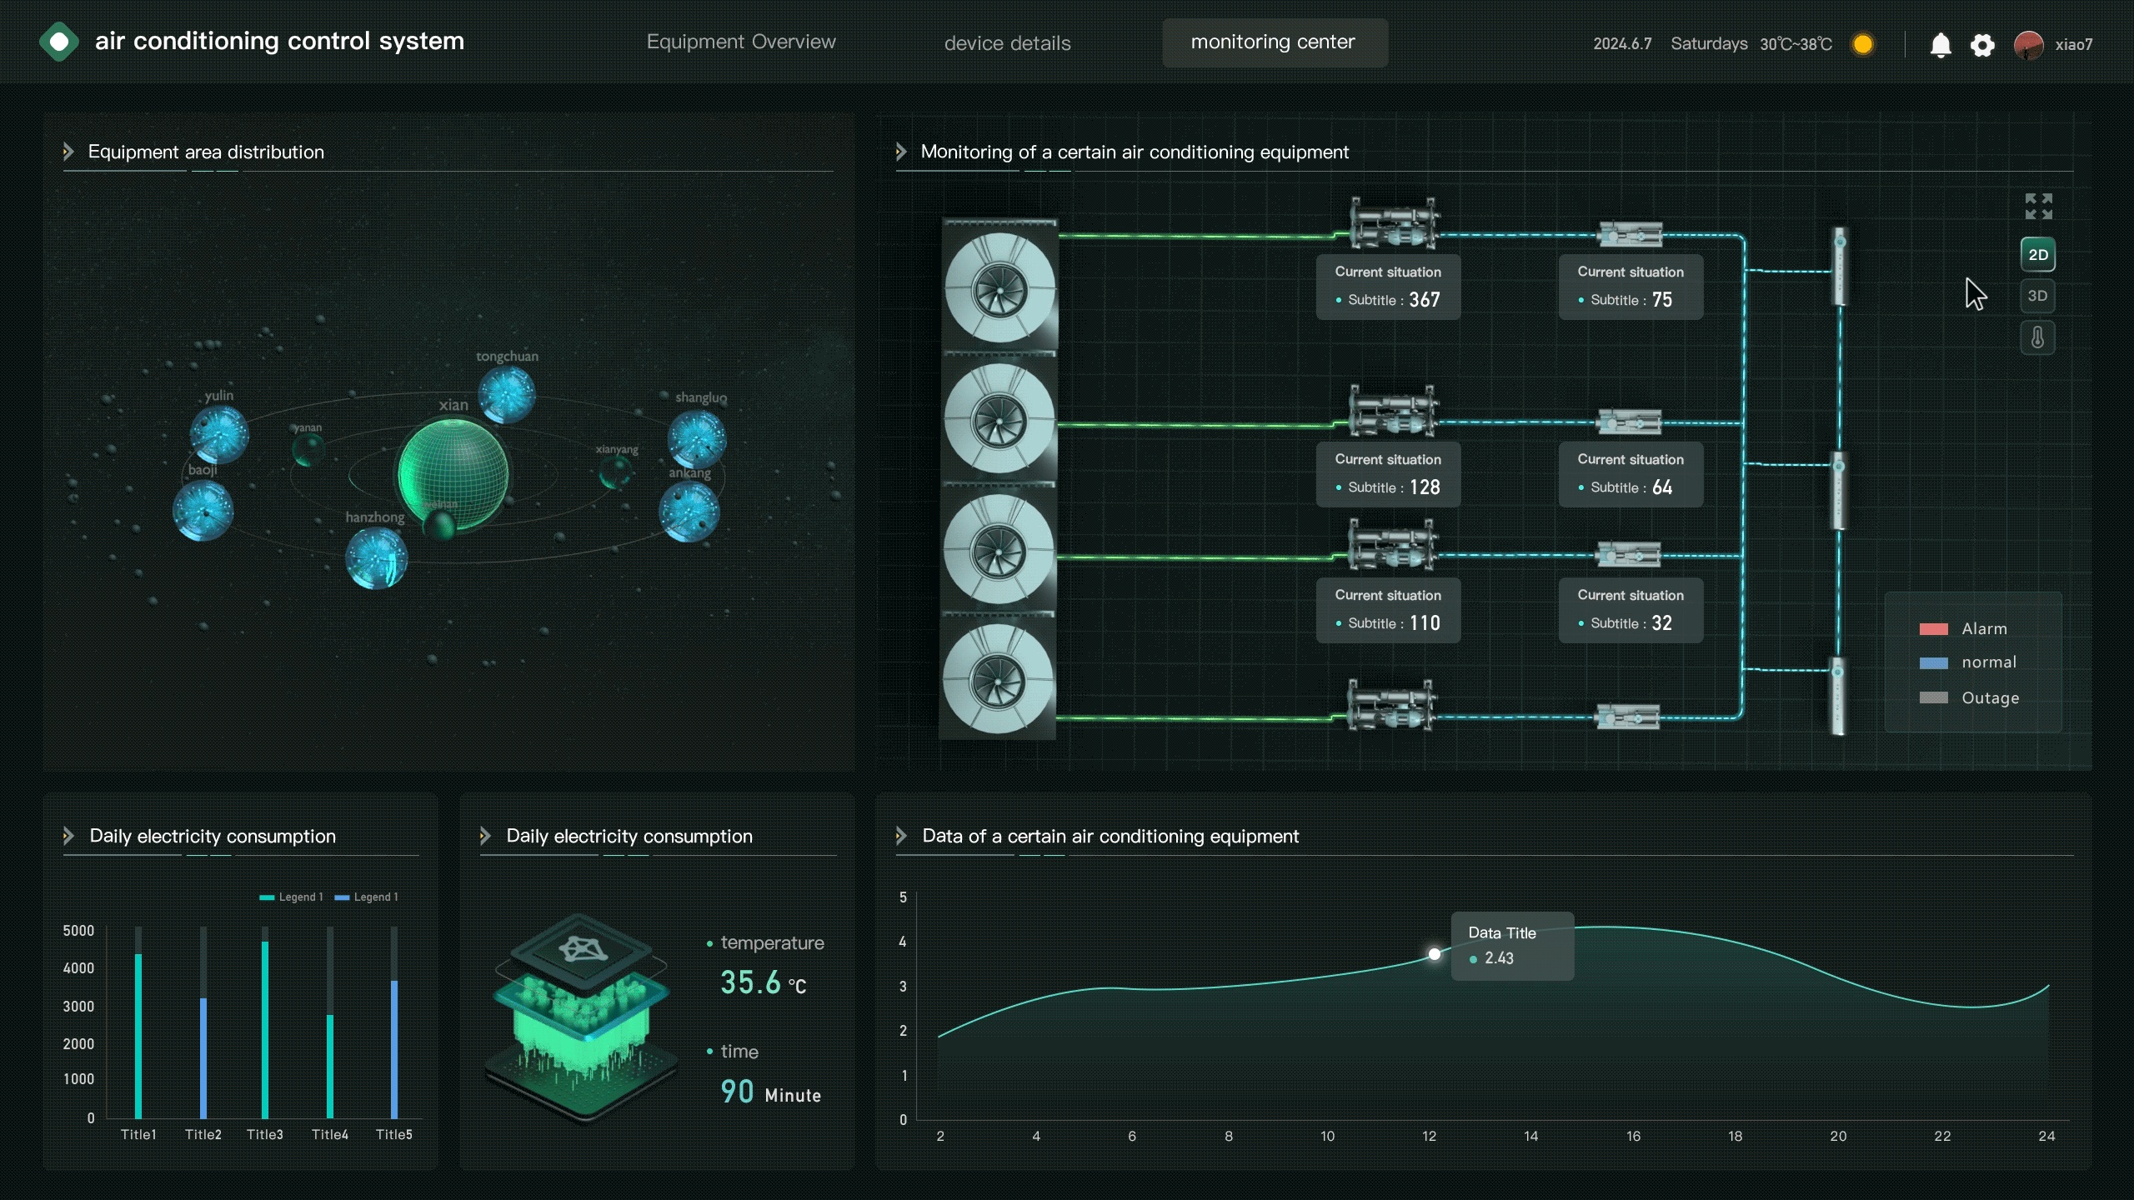The image size is (2134, 1200).
Task: Open settings gear icon
Action: pos(1982,45)
